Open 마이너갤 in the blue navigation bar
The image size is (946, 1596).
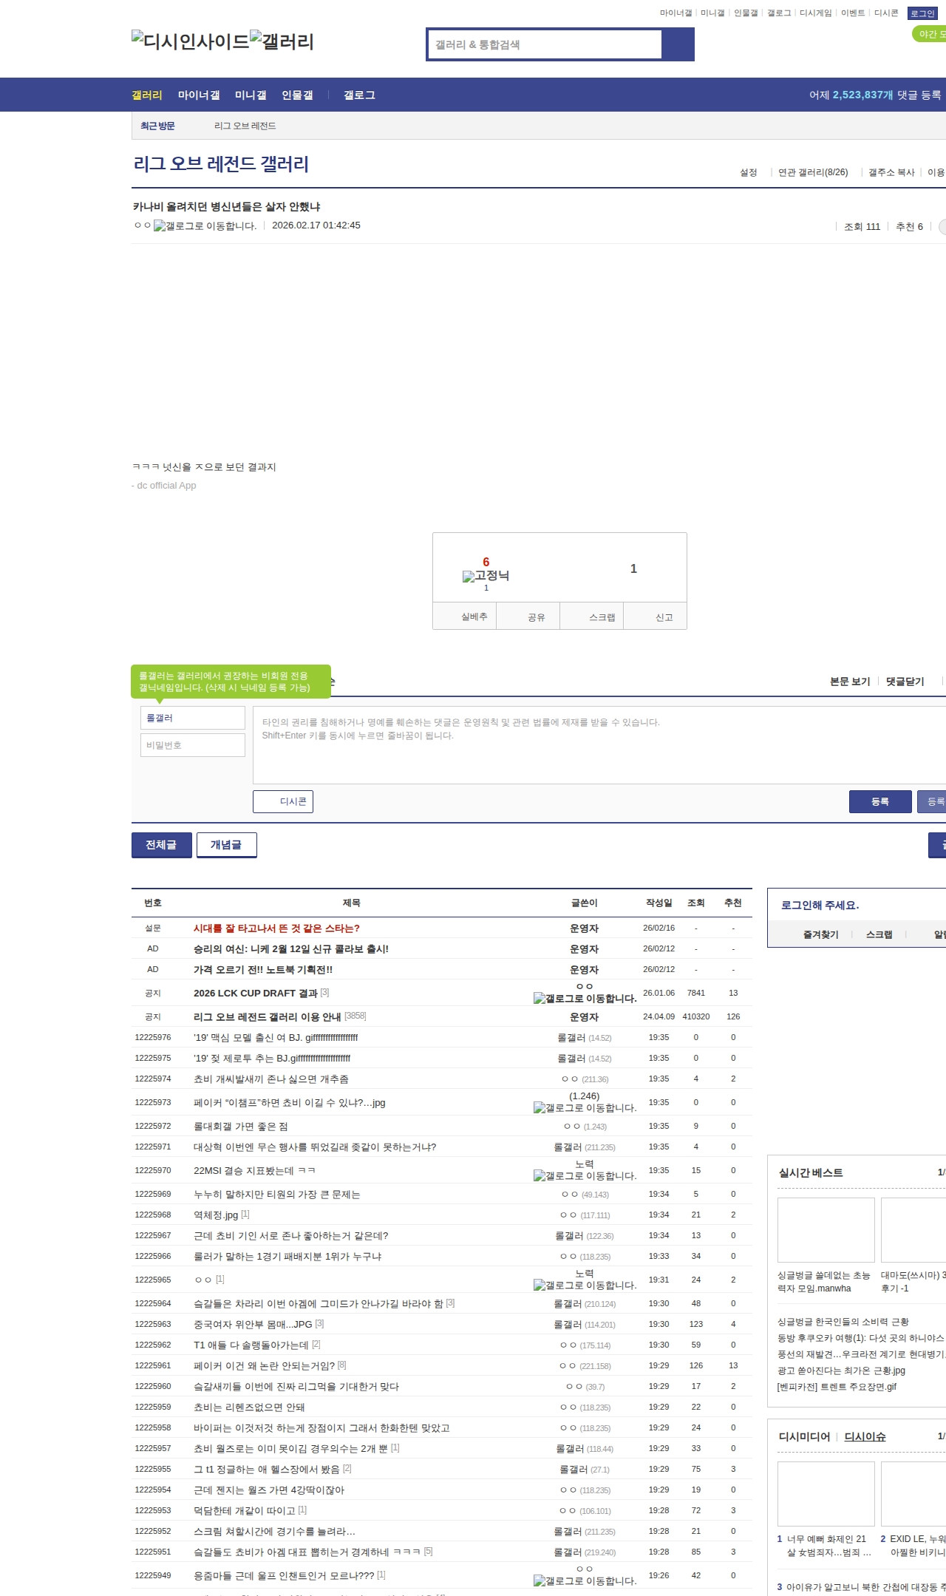click(199, 95)
